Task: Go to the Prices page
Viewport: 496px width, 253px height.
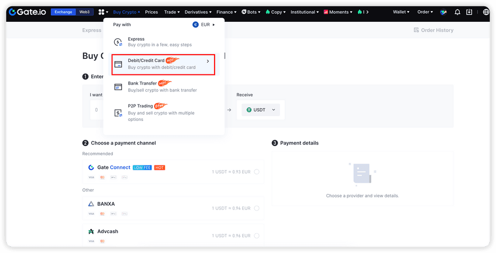Action: tap(151, 12)
